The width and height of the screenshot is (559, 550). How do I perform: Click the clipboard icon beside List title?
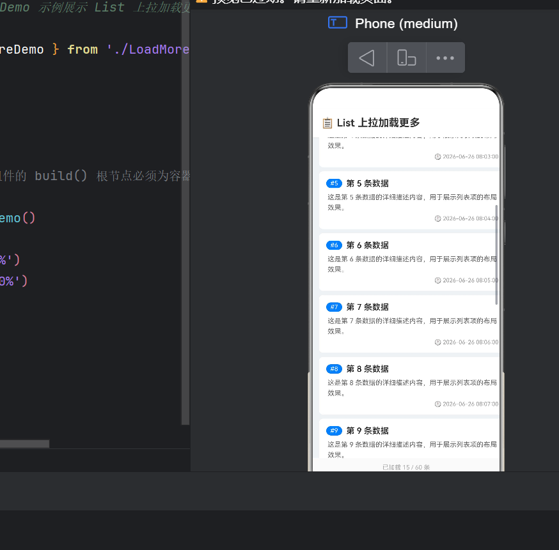(327, 123)
